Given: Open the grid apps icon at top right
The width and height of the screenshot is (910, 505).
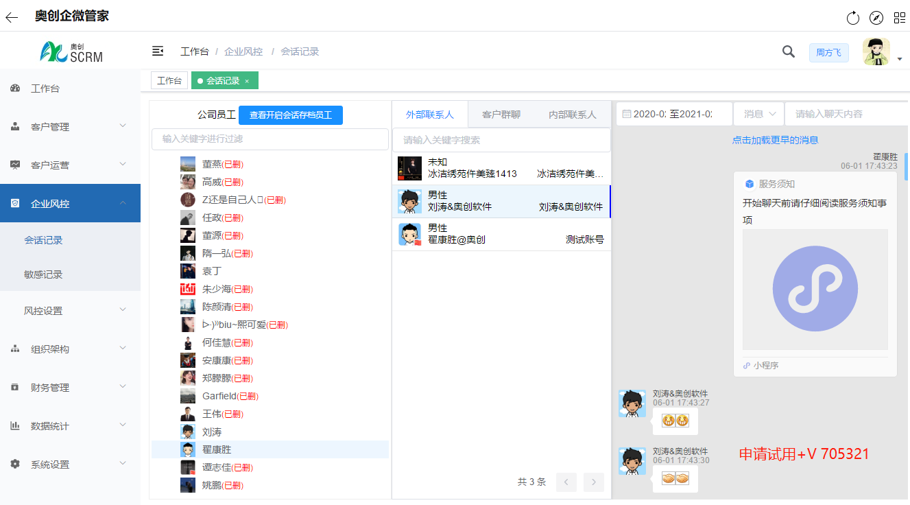Looking at the screenshot, I should coord(899,18).
